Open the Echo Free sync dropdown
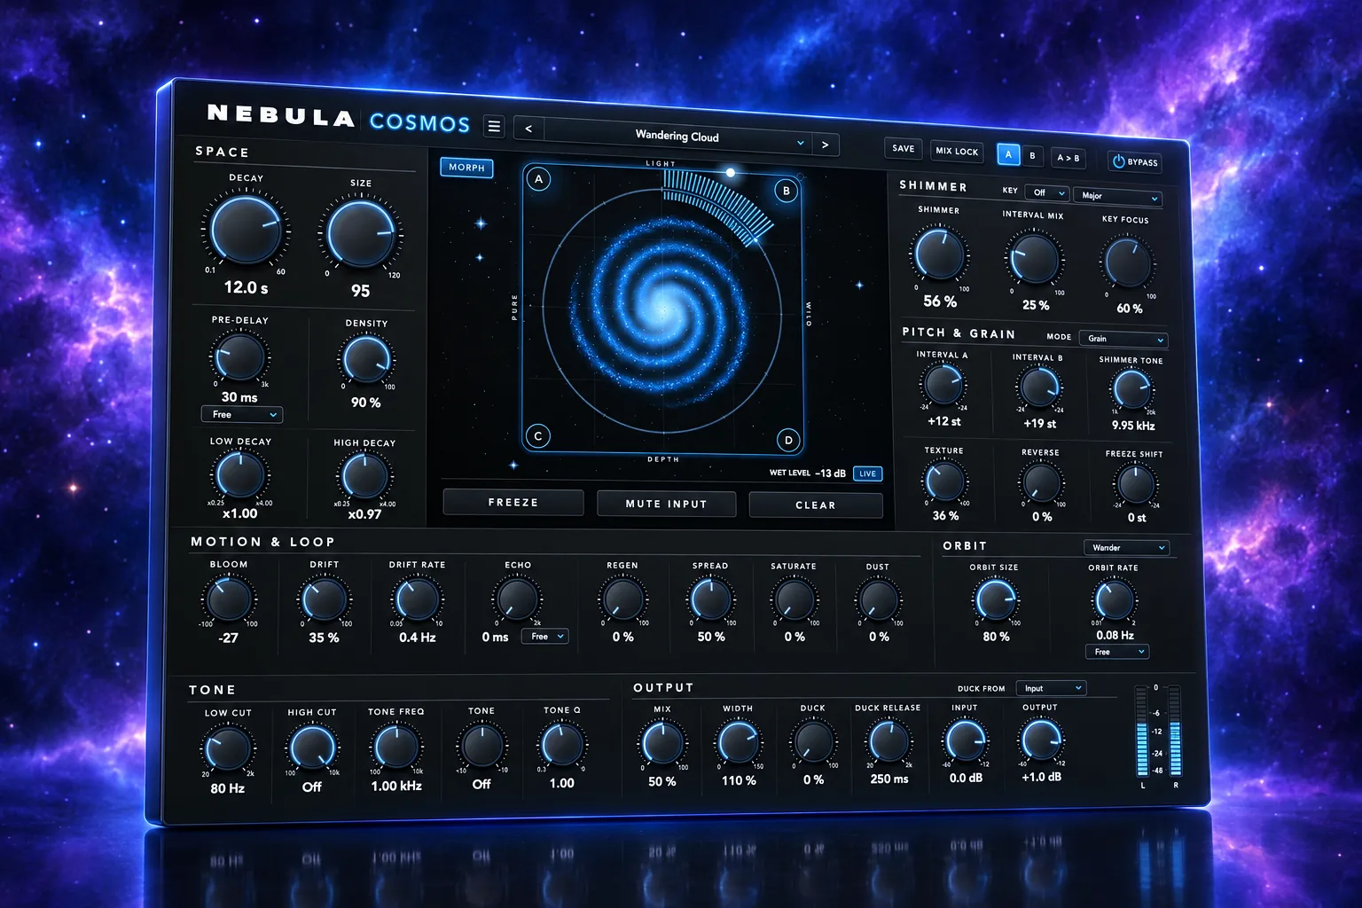Viewport: 1362px width, 908px height. tap(544, 637)
